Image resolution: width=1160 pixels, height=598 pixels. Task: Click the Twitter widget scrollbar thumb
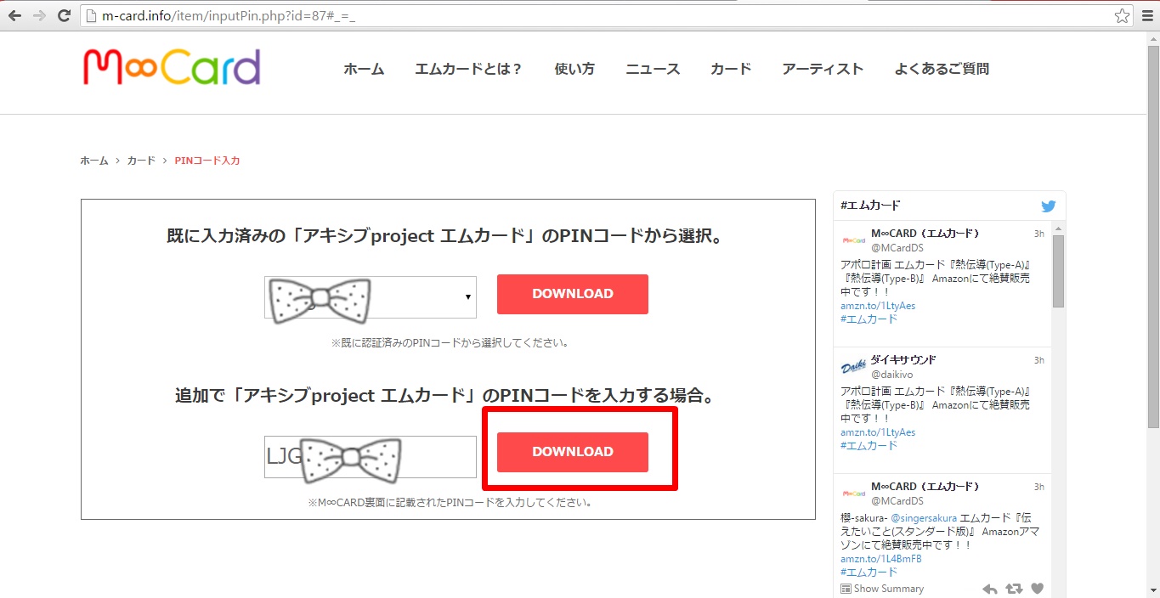click(1058, 271)
